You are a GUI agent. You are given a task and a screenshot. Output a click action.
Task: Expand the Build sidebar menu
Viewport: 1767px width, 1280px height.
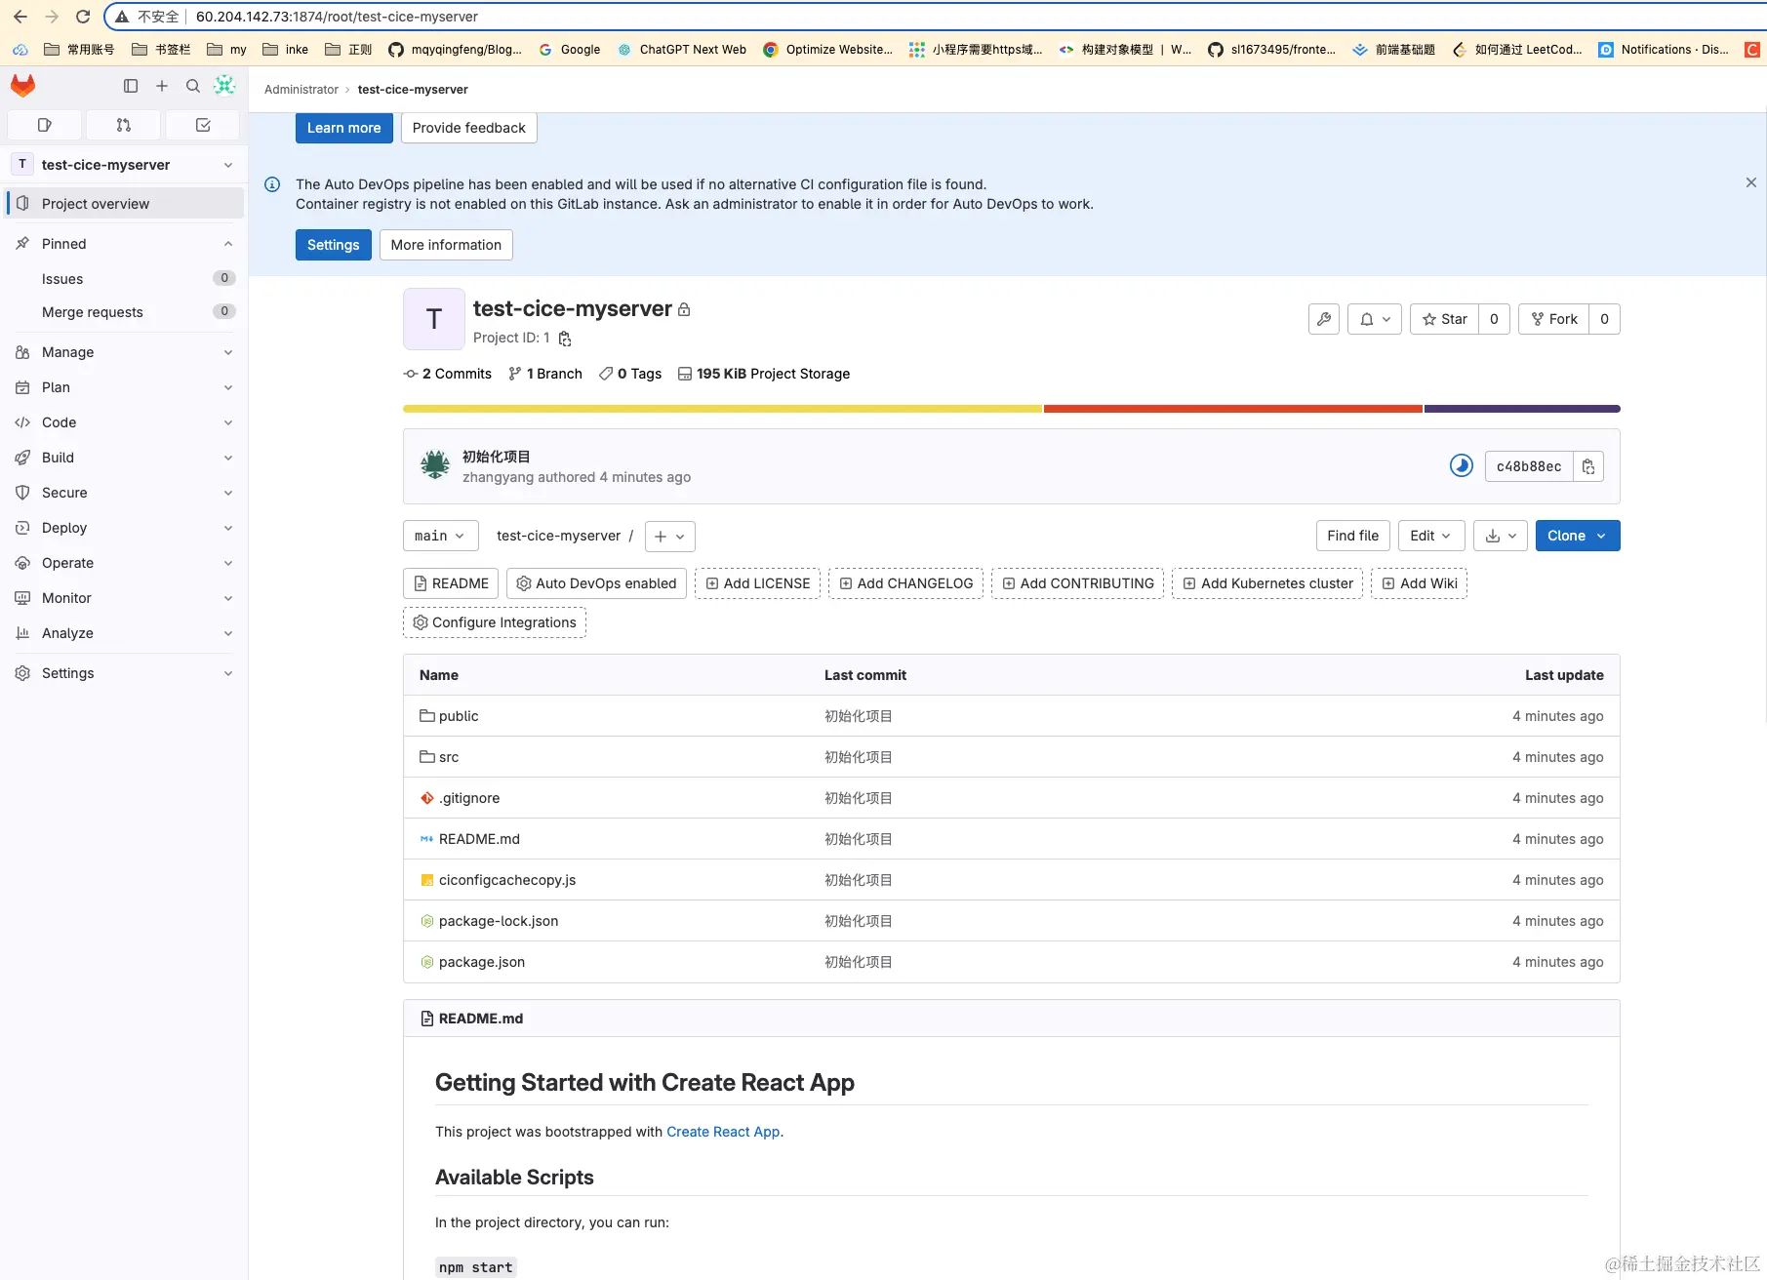tap(124, 458)
